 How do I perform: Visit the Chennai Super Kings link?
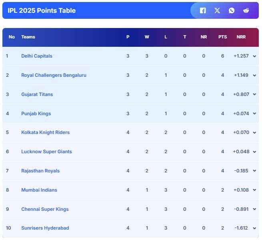45,209
